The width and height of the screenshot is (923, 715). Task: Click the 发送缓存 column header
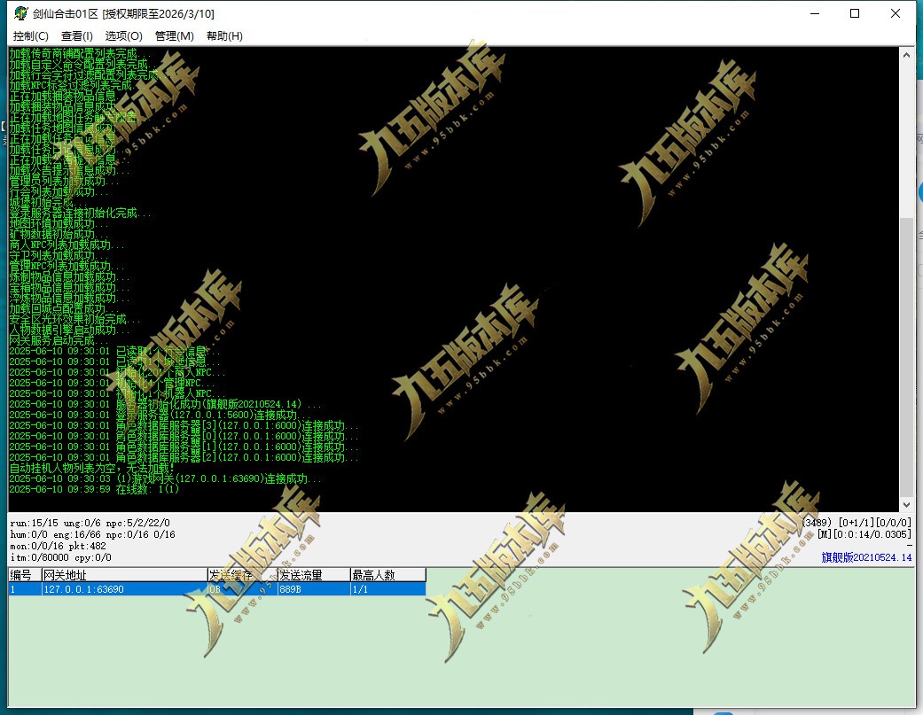(243, 574)
